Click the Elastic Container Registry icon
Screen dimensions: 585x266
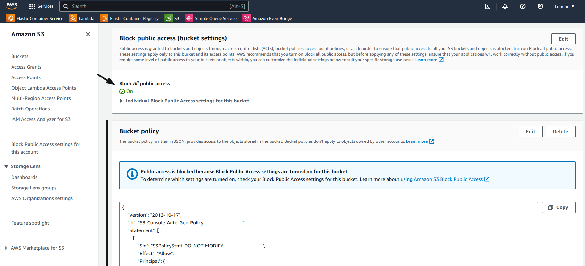point(104,18)
